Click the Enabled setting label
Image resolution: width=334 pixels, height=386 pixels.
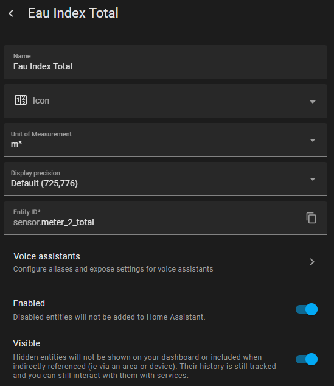click(x=29, y=303)
